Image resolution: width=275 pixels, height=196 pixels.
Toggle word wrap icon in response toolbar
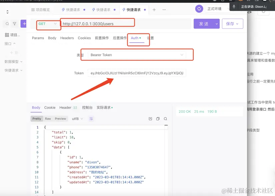point(91,119)
